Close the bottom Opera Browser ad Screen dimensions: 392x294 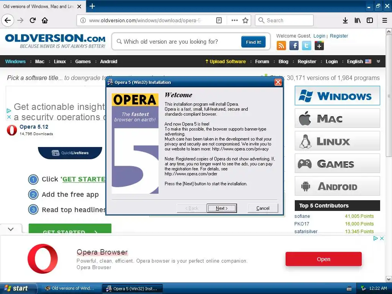tap(382, 238)
